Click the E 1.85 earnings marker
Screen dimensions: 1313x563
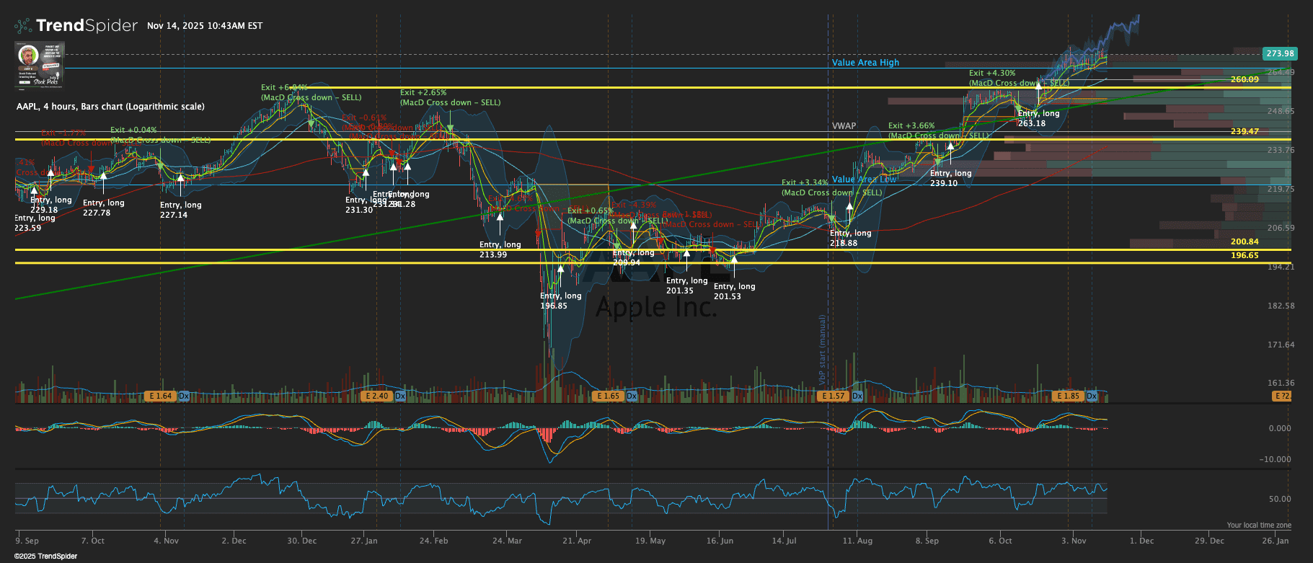1067,396
